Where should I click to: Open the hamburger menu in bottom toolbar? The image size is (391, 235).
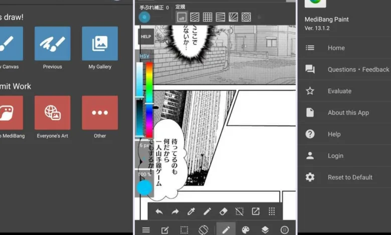coord(146,229)
